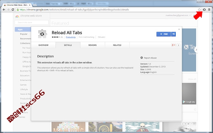Advance the featured carousel with right arrow
This screenshot has height=133, width=213.
(196, 50)
